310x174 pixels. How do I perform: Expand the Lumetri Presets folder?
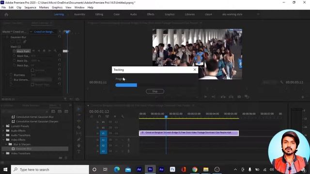pyautogui.click(x=3, y=126)
